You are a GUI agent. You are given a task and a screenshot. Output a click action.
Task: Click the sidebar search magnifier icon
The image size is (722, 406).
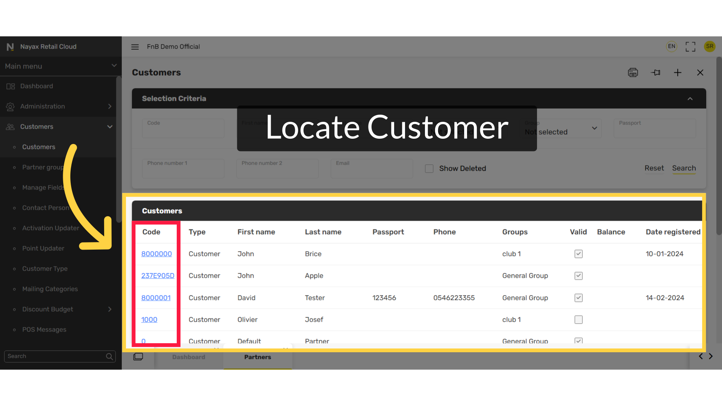tap(109, 356)
